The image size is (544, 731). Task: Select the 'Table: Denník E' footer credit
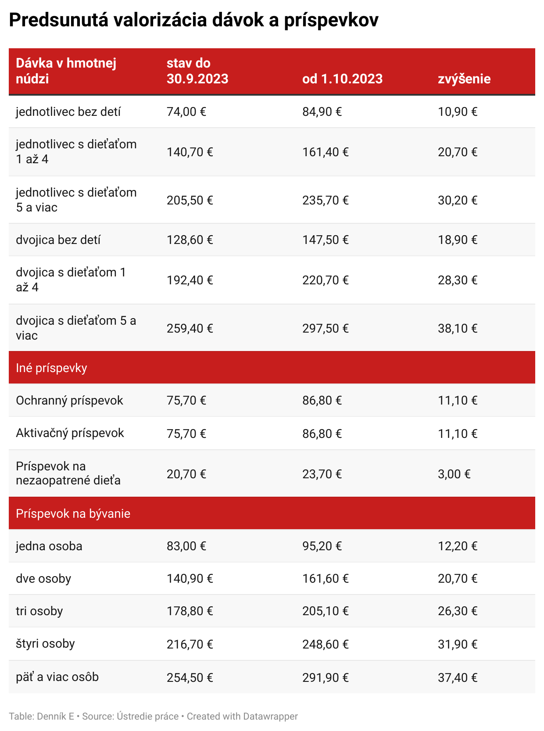[x=41, y=717]
